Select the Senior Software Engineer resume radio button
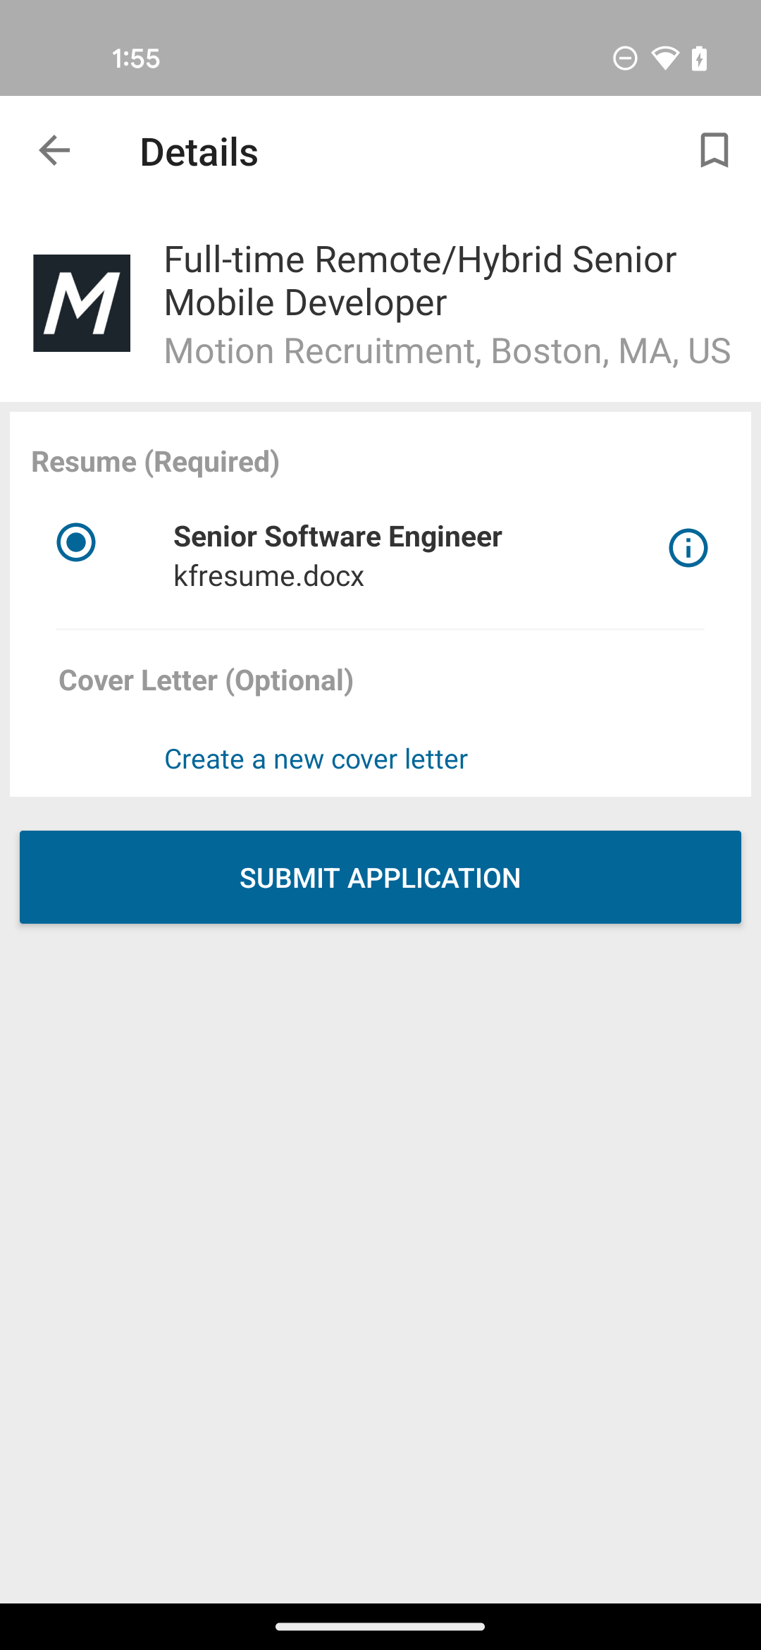The image size is (761, 1650). pyautogui.click(x=76, y=542)
